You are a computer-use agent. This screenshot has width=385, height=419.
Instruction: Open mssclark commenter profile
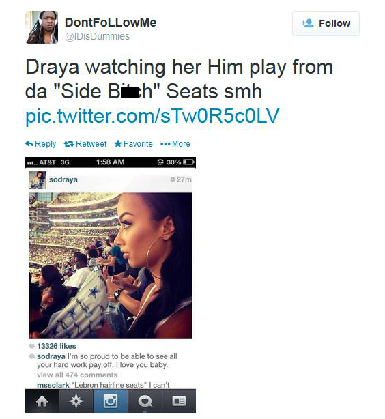click(x=53, y=385)
